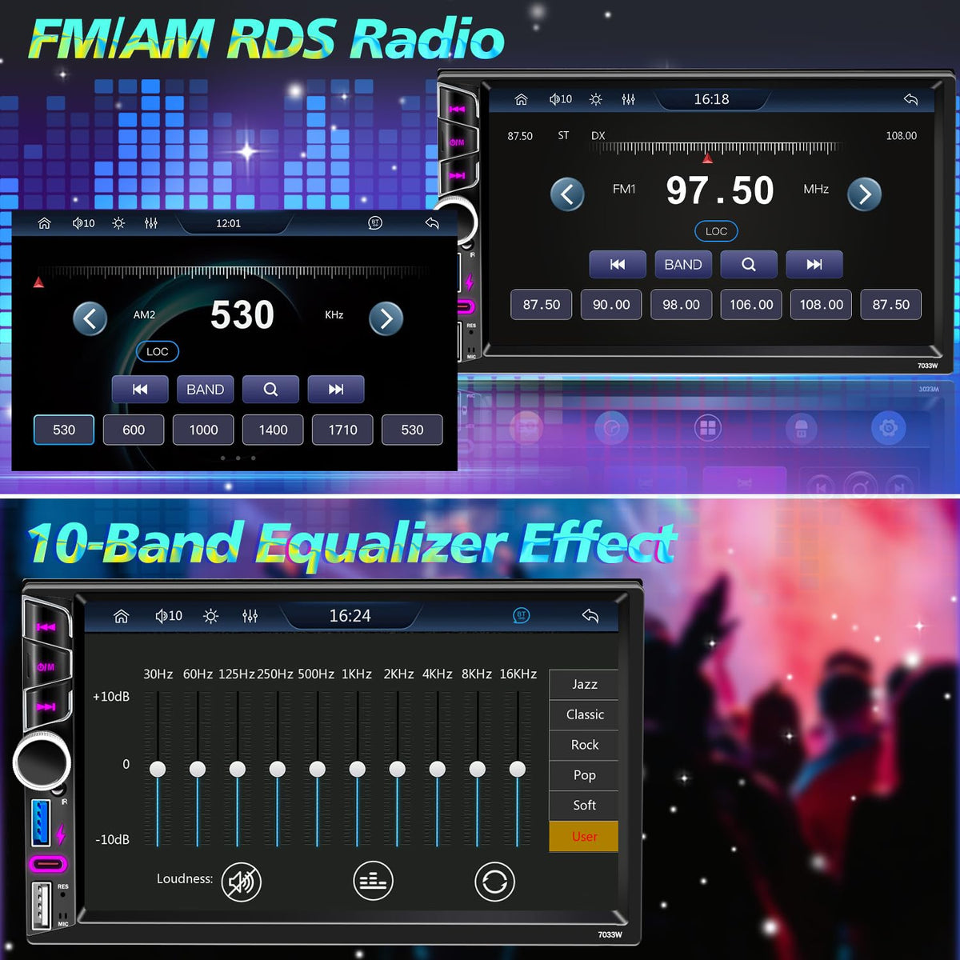Tap the home icon on the equalizer screen
This screenshot has height=960, width=960.
122,616
